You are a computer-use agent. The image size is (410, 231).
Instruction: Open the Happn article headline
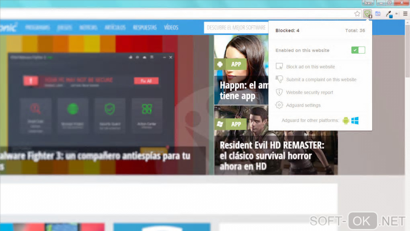244,91
